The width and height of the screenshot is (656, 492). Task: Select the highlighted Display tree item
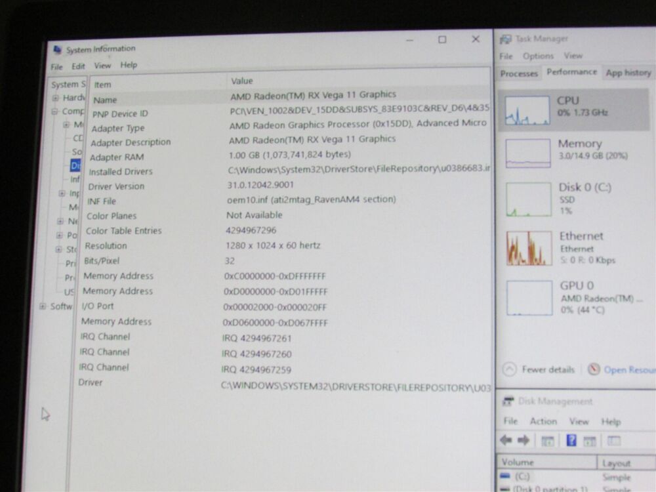(75, 166)
